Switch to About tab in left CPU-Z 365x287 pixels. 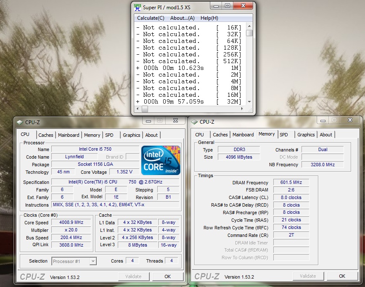point(151,135)
